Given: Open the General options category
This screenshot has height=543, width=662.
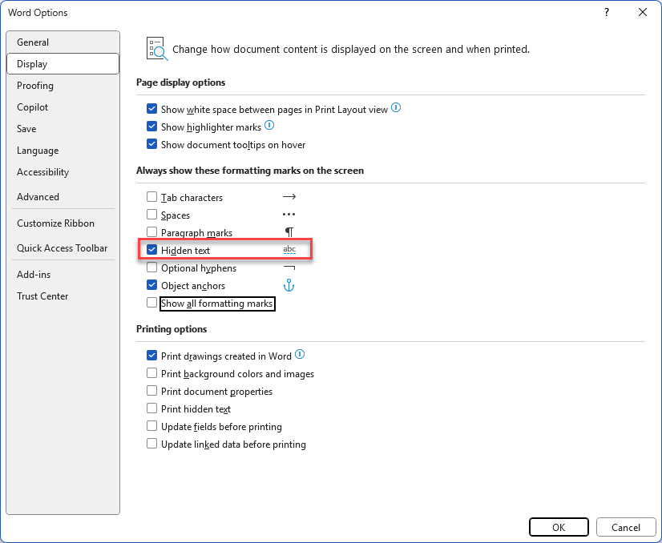Looking at the screenshot, I should 63,42.
